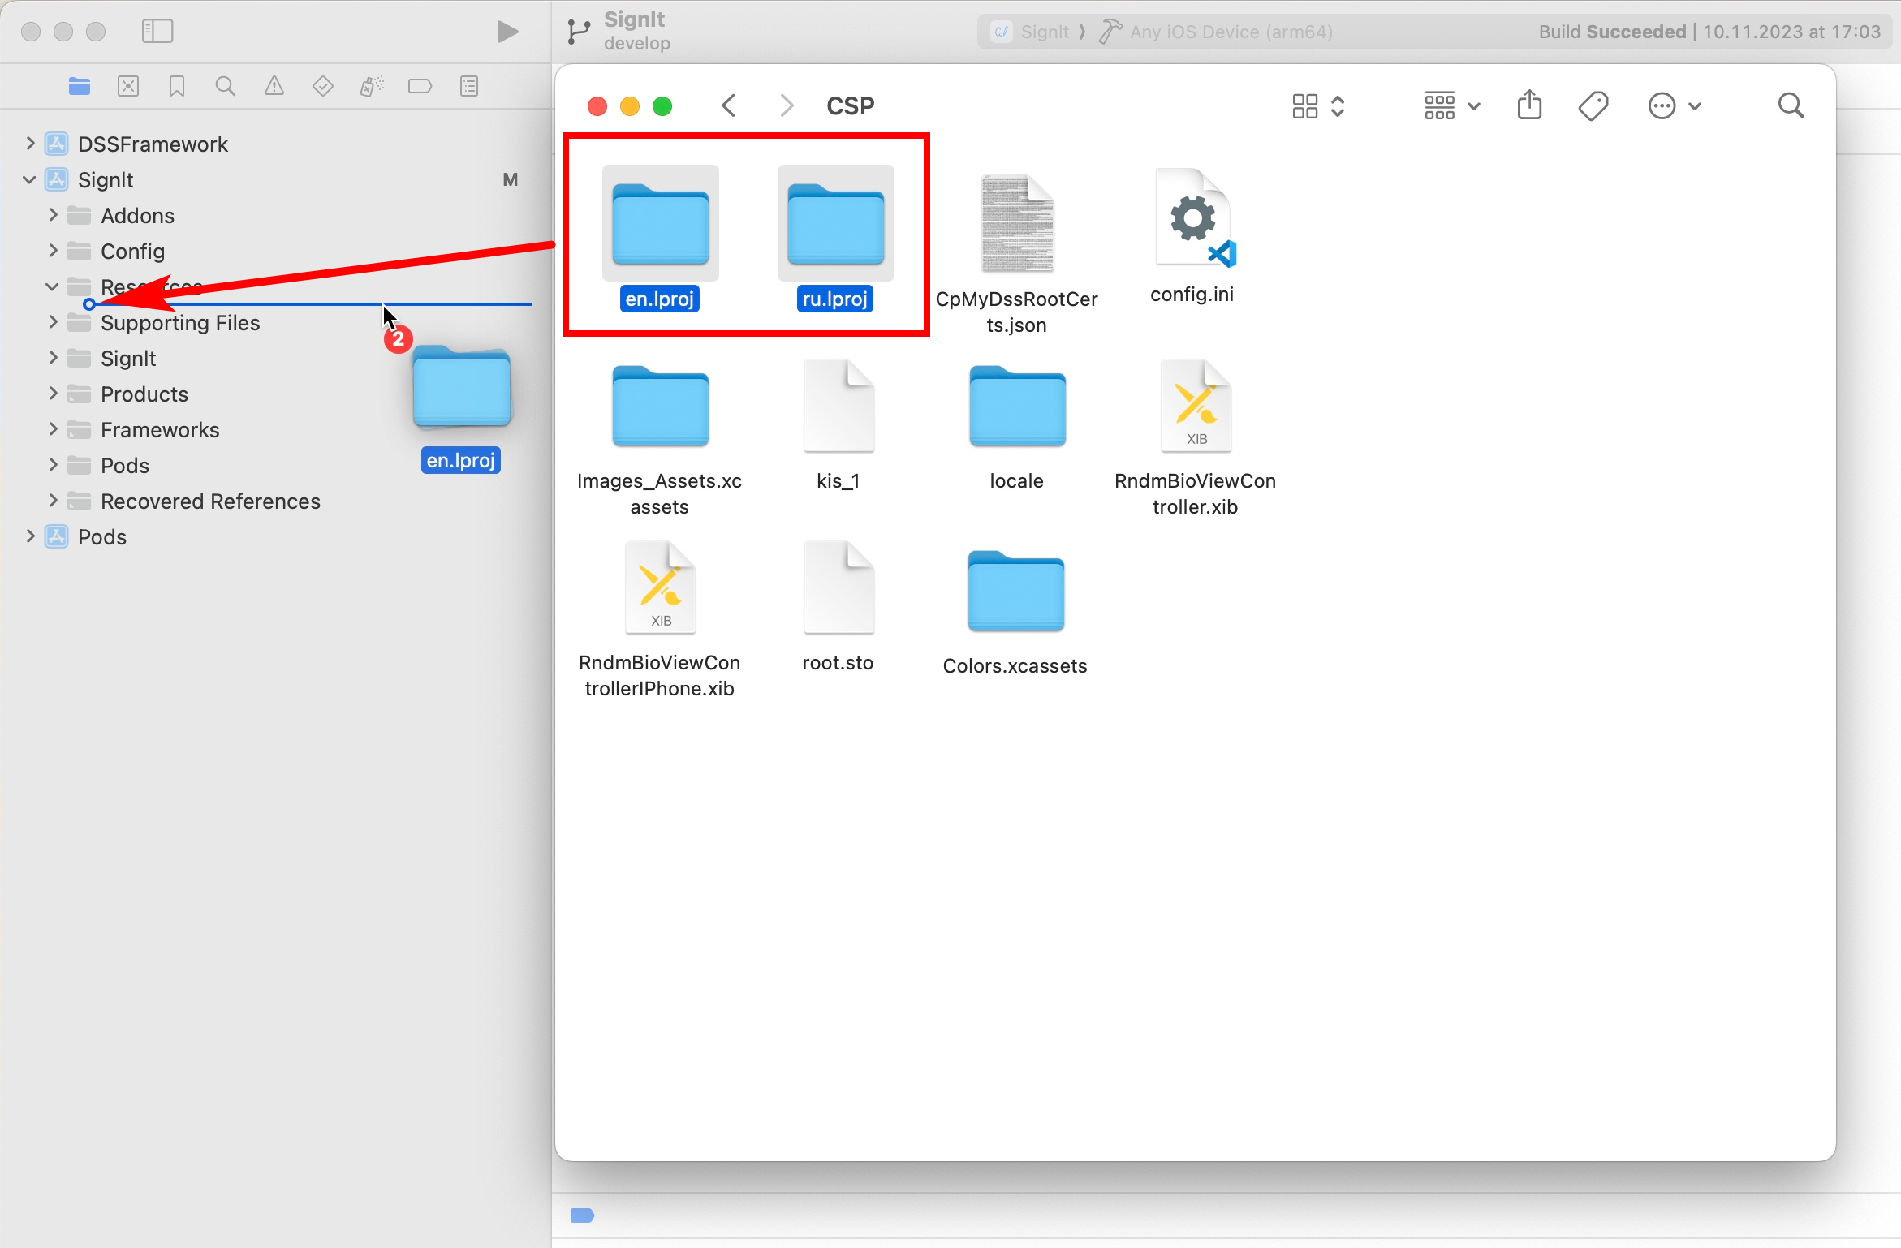Open the Finder action ellipsis menu
The width and height of the screenshot is (1901, 1248).
1674,105
